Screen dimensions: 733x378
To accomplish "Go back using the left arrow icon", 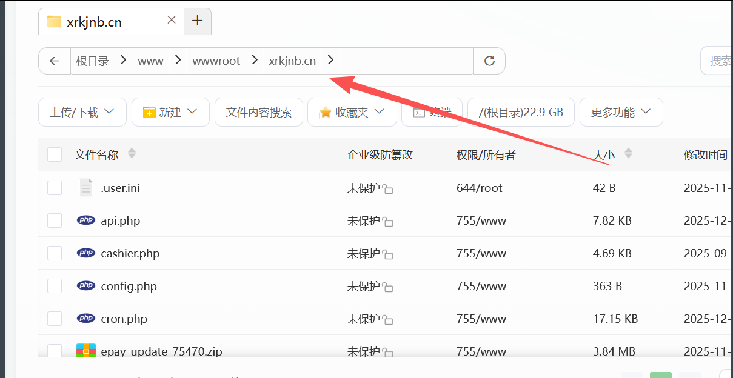I will pyautogui.click(x=55, y=61).
